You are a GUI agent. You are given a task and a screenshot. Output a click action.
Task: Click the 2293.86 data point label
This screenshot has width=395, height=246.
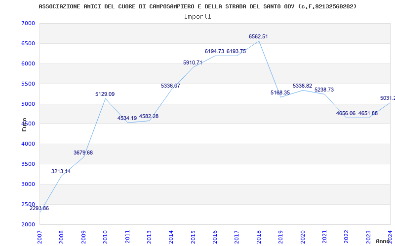39,208
